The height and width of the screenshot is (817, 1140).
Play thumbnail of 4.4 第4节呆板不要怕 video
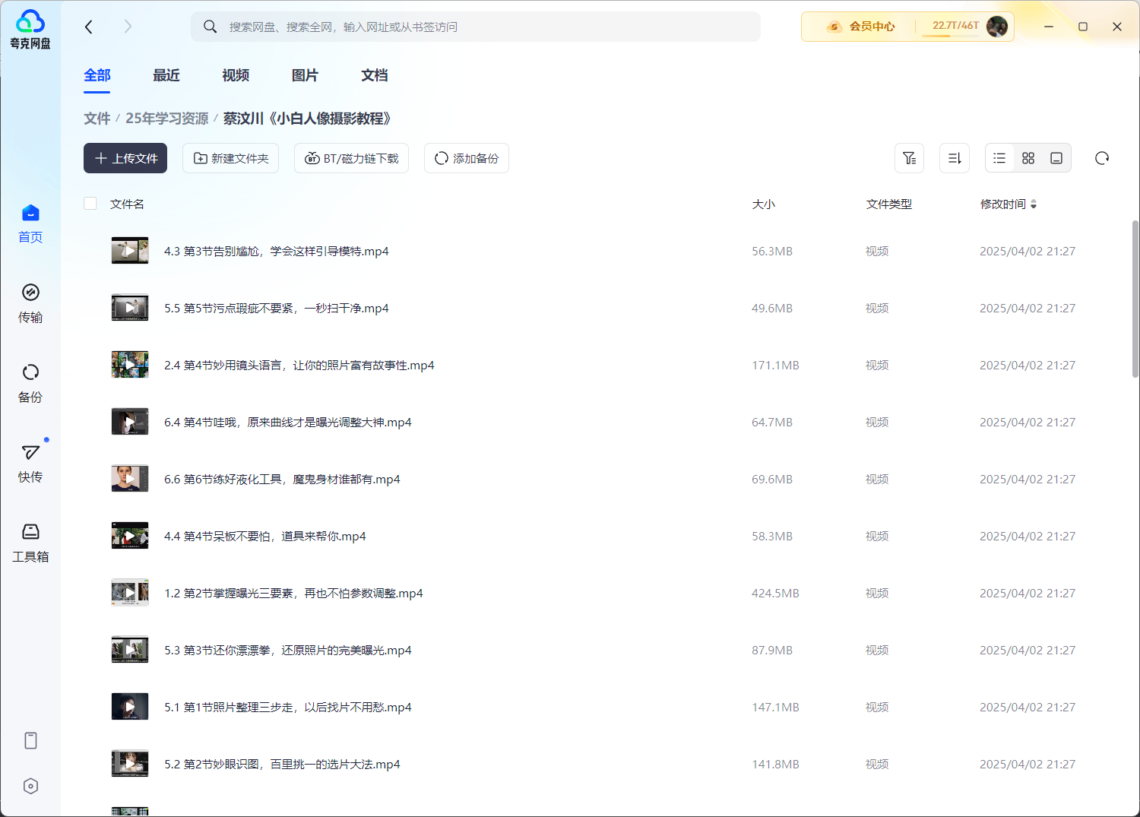coord(130,536)
